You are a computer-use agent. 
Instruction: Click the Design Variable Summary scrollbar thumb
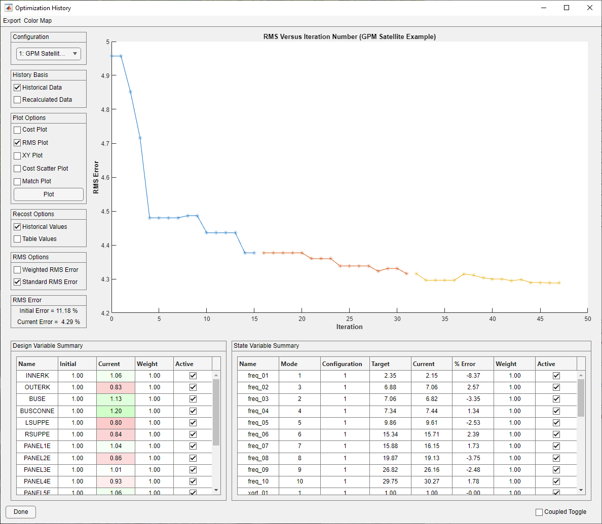coord(216,413)
